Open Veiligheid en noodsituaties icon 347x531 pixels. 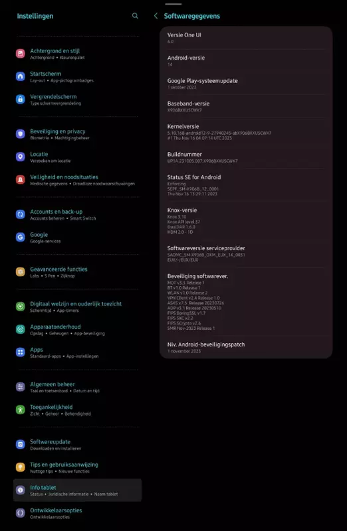coord(21,180)
